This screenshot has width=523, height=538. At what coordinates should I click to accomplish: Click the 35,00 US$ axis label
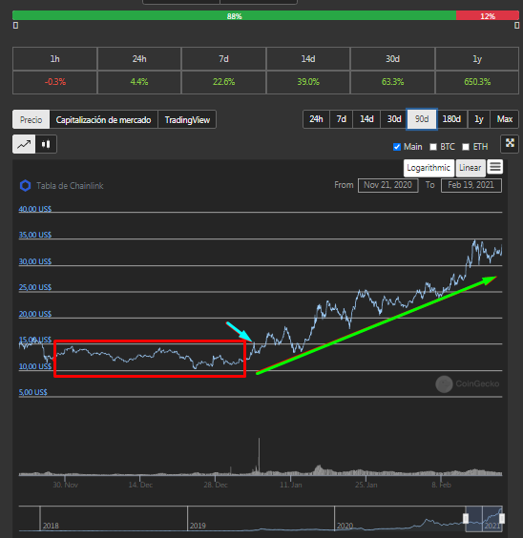tap(35, 235)
